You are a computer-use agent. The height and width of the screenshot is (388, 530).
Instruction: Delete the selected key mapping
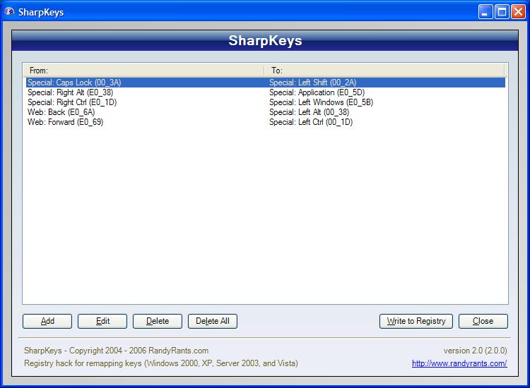(x=158, y=321)
